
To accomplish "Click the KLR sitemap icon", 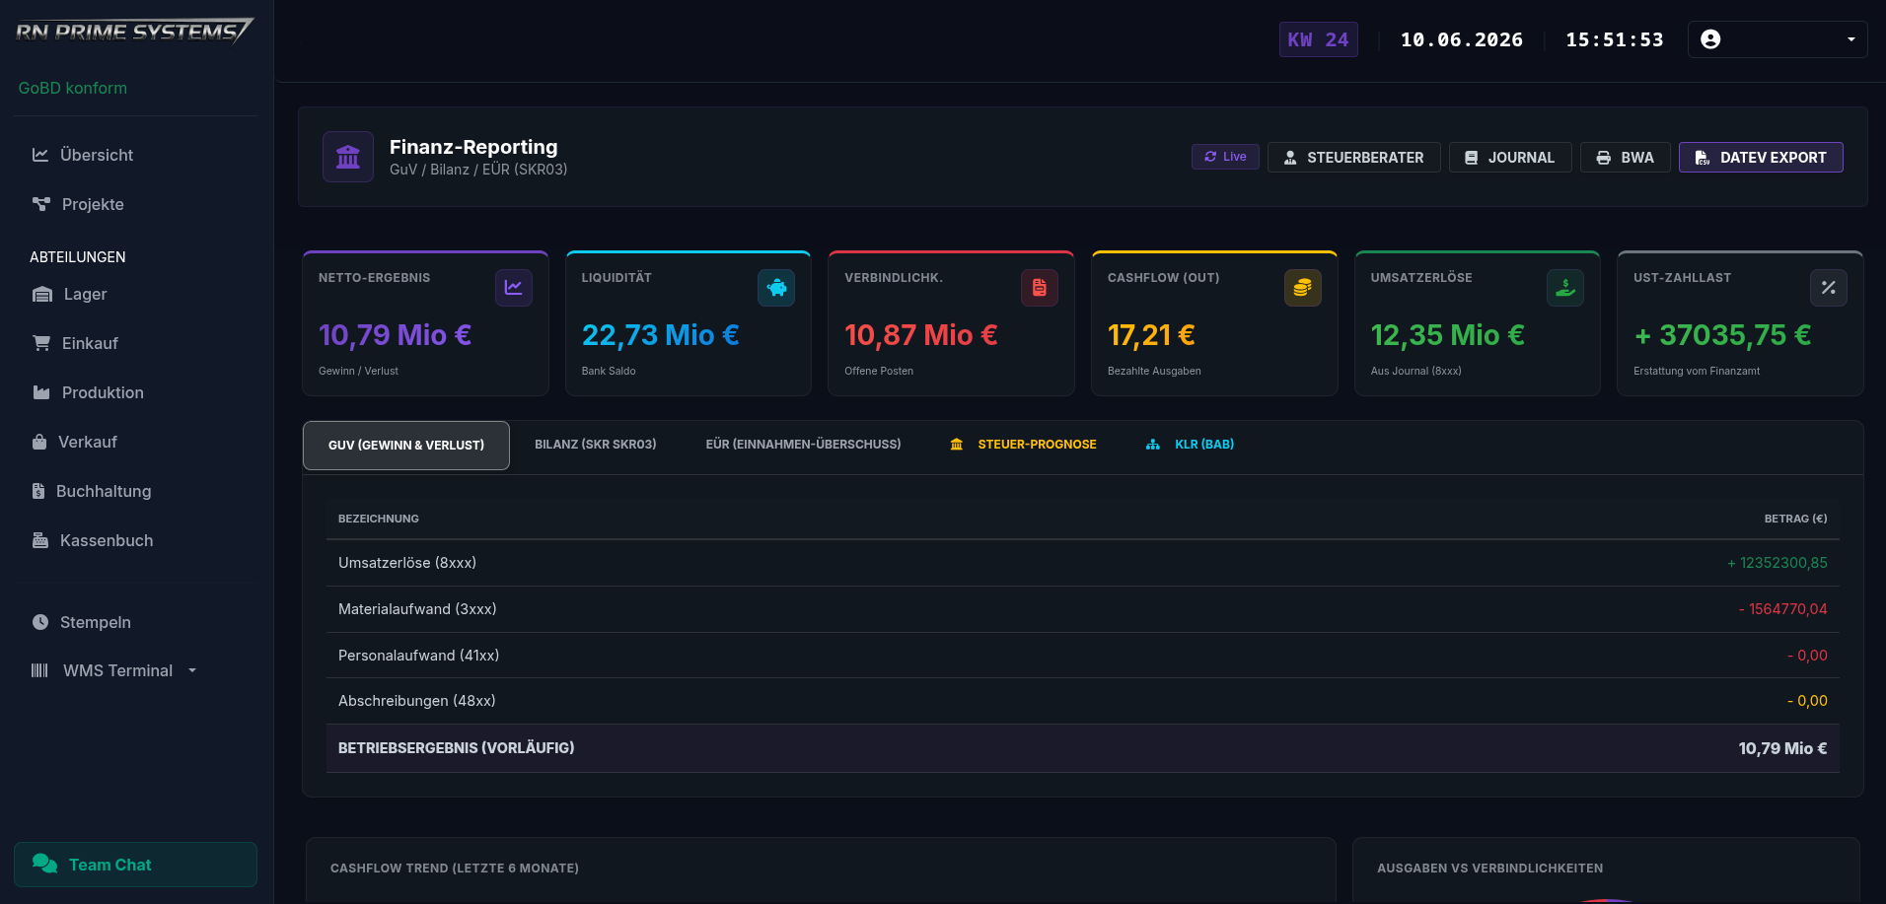I will coord(1153,445).
